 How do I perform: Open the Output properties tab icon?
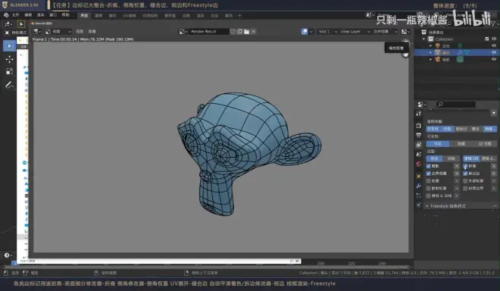tap(419, 136)
